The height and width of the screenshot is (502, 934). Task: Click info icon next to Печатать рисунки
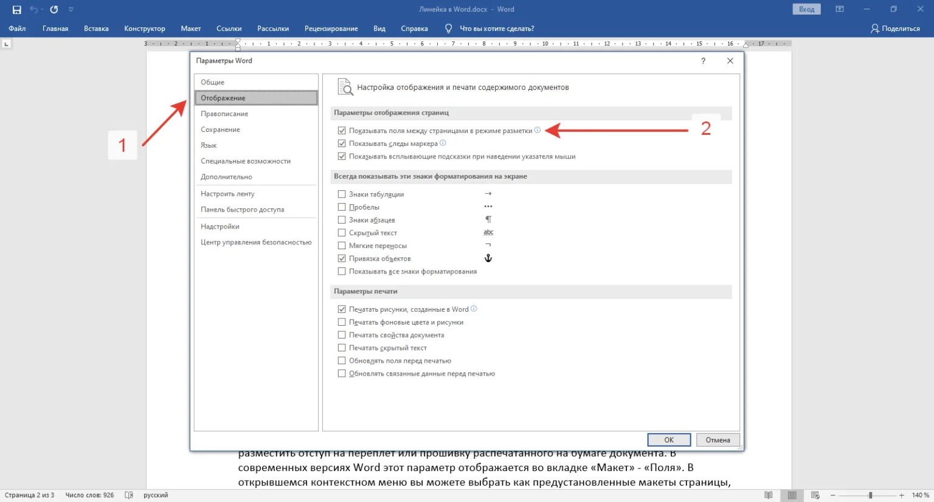474,309
